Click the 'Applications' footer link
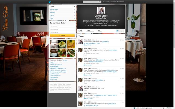The width and height of the screenshot is (175, 109). coord(67,86)
